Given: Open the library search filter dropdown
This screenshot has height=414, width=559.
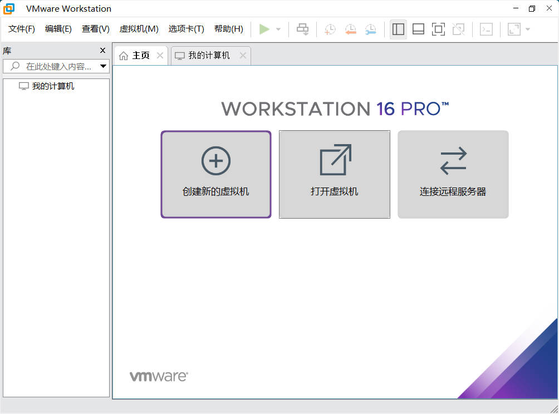Looking at the screenshot, I should (x=104, y=66).
